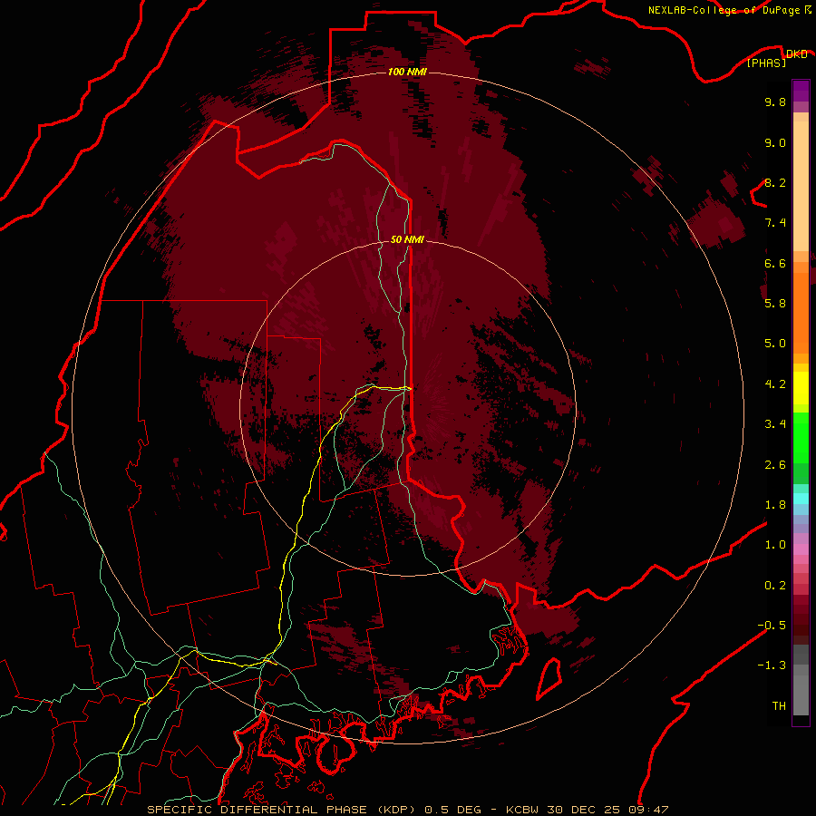This screenshot has height=816, width=816.
Task: Click the 0.2 scale label
Action: (775, 586)
